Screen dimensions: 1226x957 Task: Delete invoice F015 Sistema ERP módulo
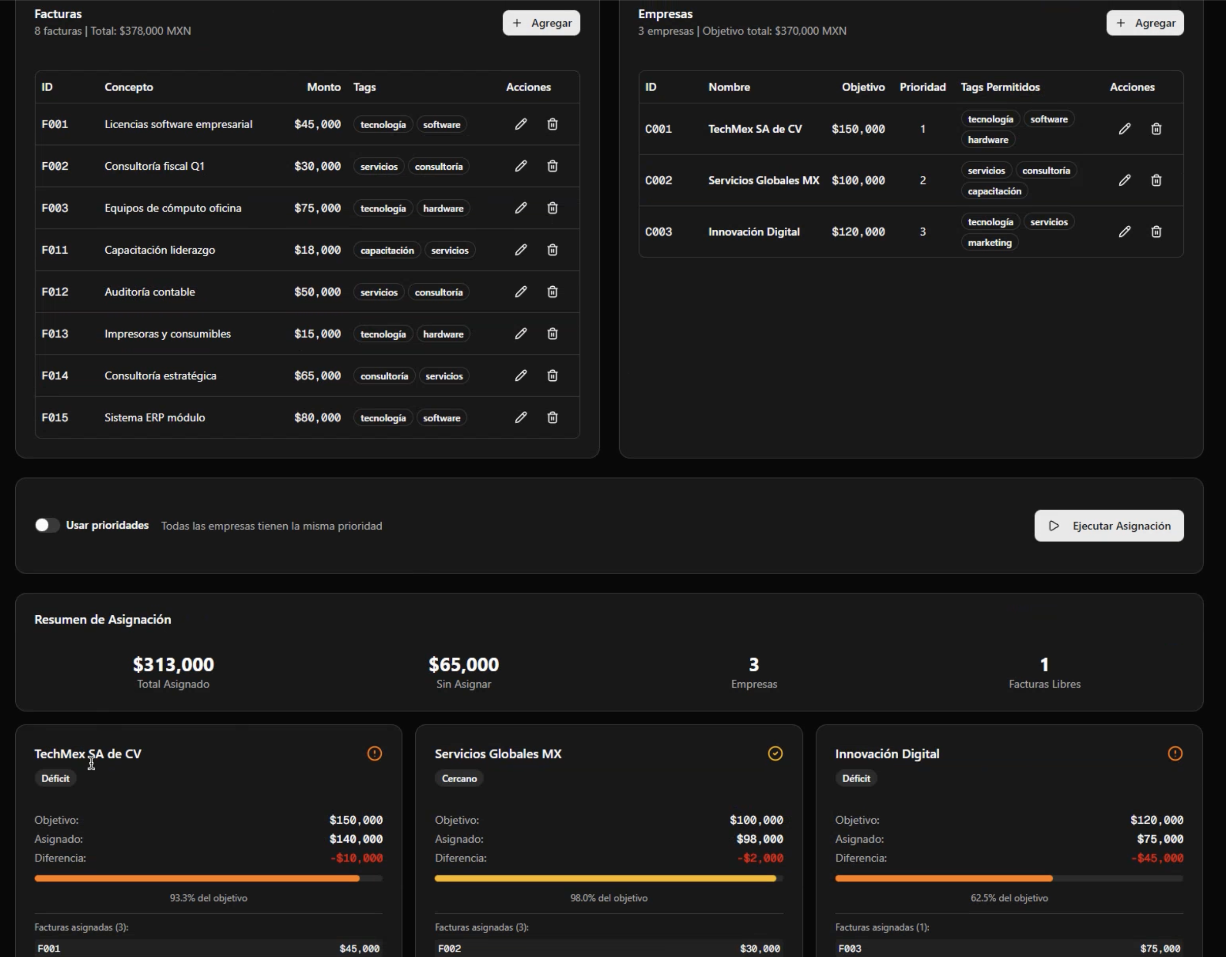coord(553,417)
